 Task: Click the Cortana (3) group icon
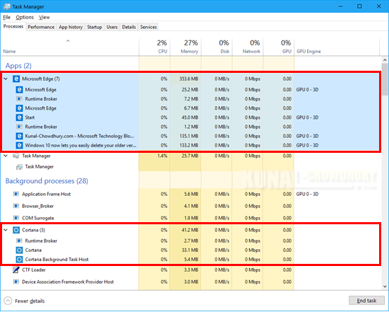coord(16,230)
